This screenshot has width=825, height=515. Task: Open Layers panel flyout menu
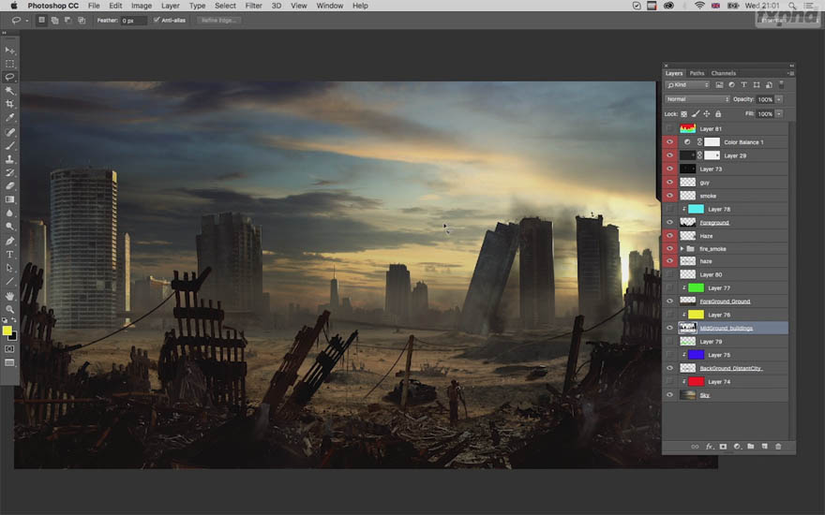[791, 74]
